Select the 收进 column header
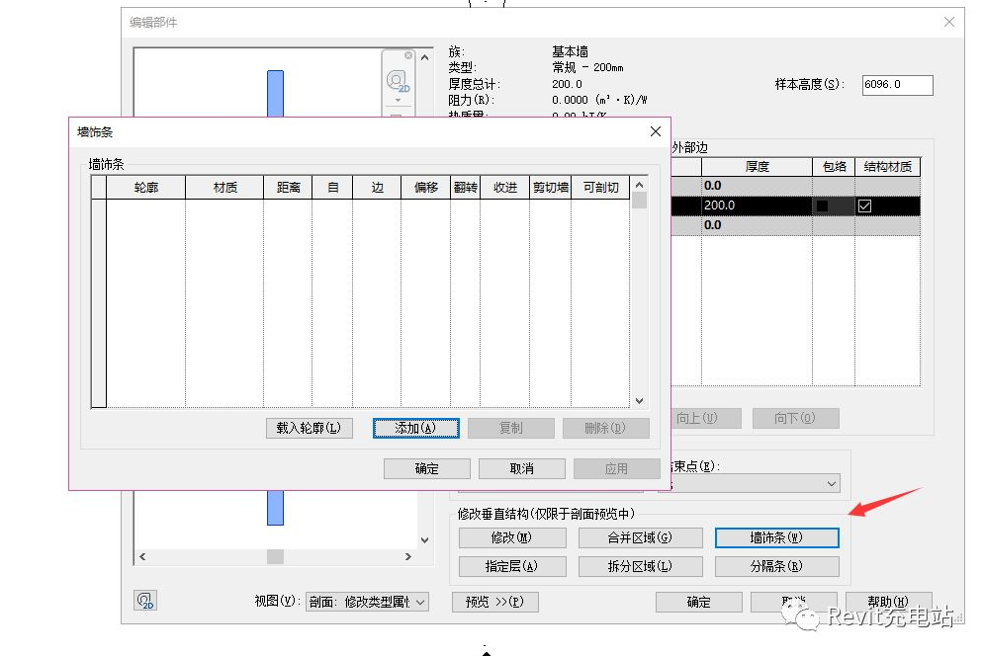The height and width of the screenshot is (656, 983). click(504, 188)
